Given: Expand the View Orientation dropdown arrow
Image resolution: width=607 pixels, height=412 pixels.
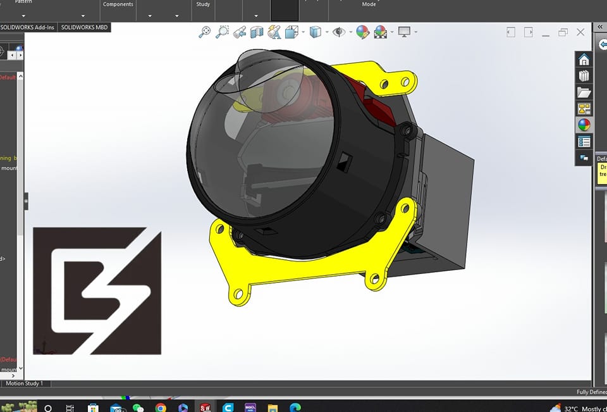Looking at the screenshot, I should pos(303,32).
